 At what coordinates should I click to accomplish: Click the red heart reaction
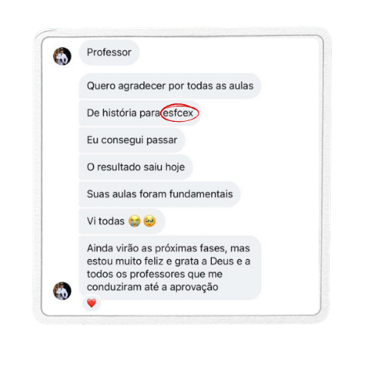pyautogui.click(x=92, y=303)
